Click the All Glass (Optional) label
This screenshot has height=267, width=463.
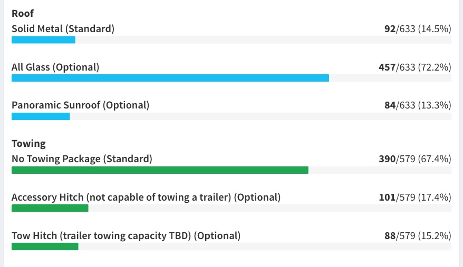coord(55,67)
